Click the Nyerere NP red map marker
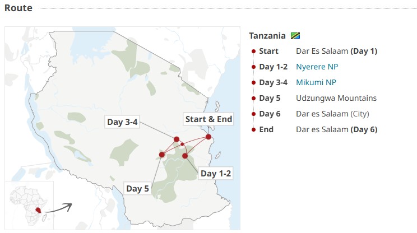This screenshot has height=233, width=417. (185, 156)
